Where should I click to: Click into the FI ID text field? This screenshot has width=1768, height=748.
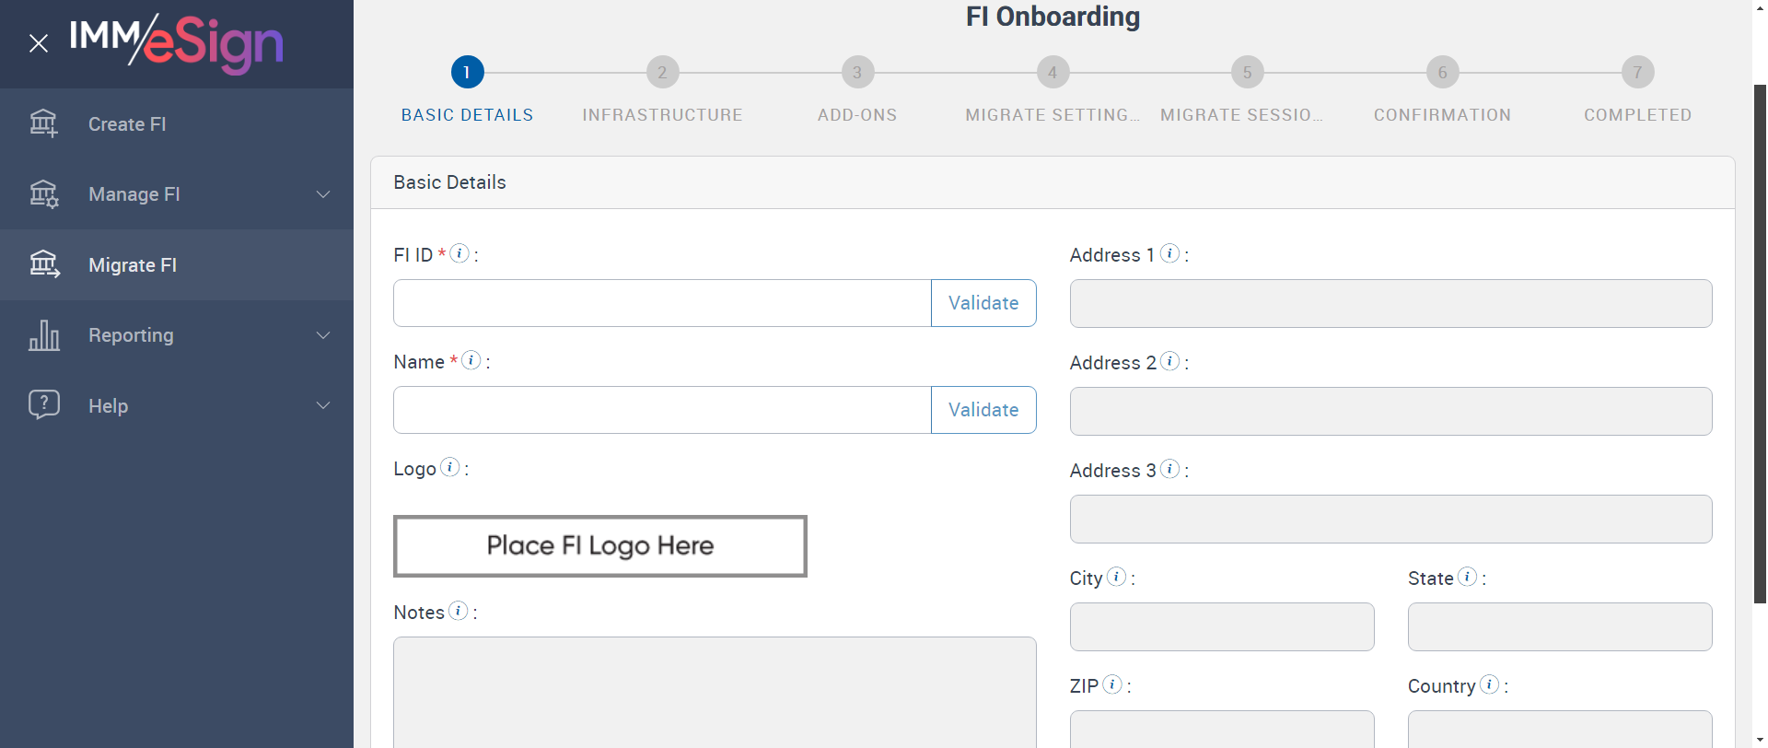(661, 303)
